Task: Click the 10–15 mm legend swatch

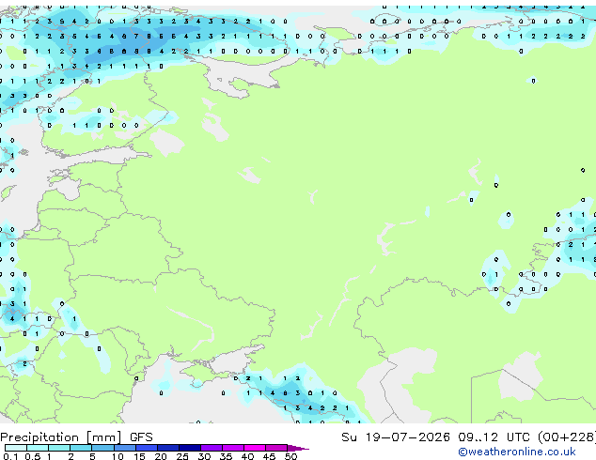Action: [124, 448]
